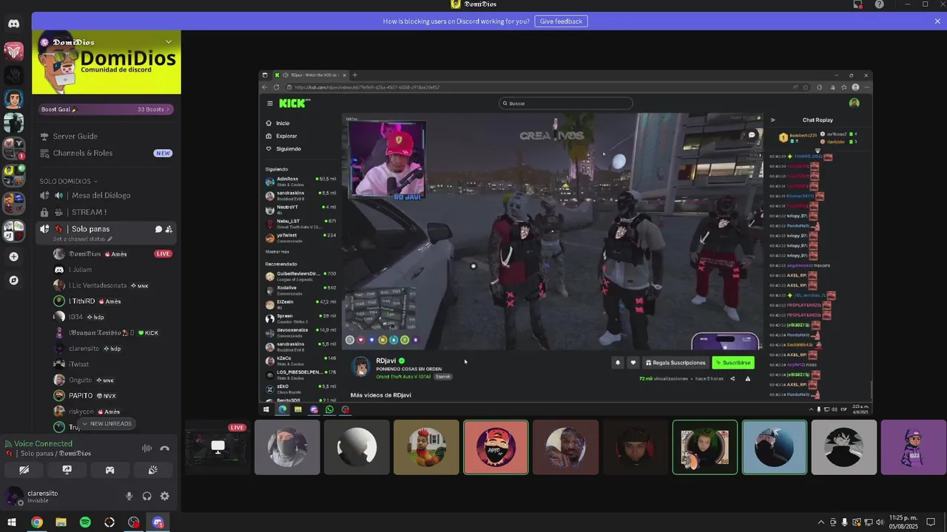Click the Give feedback button
The image size is (947, 532).
coord(561,21)
